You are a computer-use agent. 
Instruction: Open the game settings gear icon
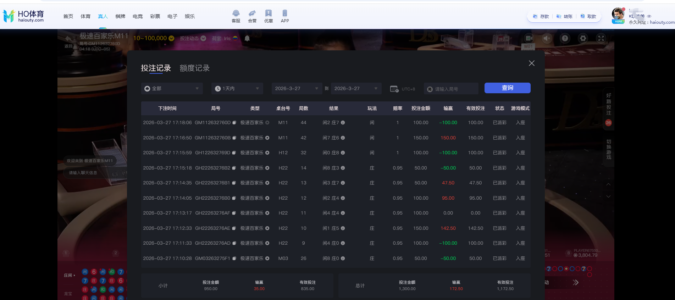tap(583, 38)
